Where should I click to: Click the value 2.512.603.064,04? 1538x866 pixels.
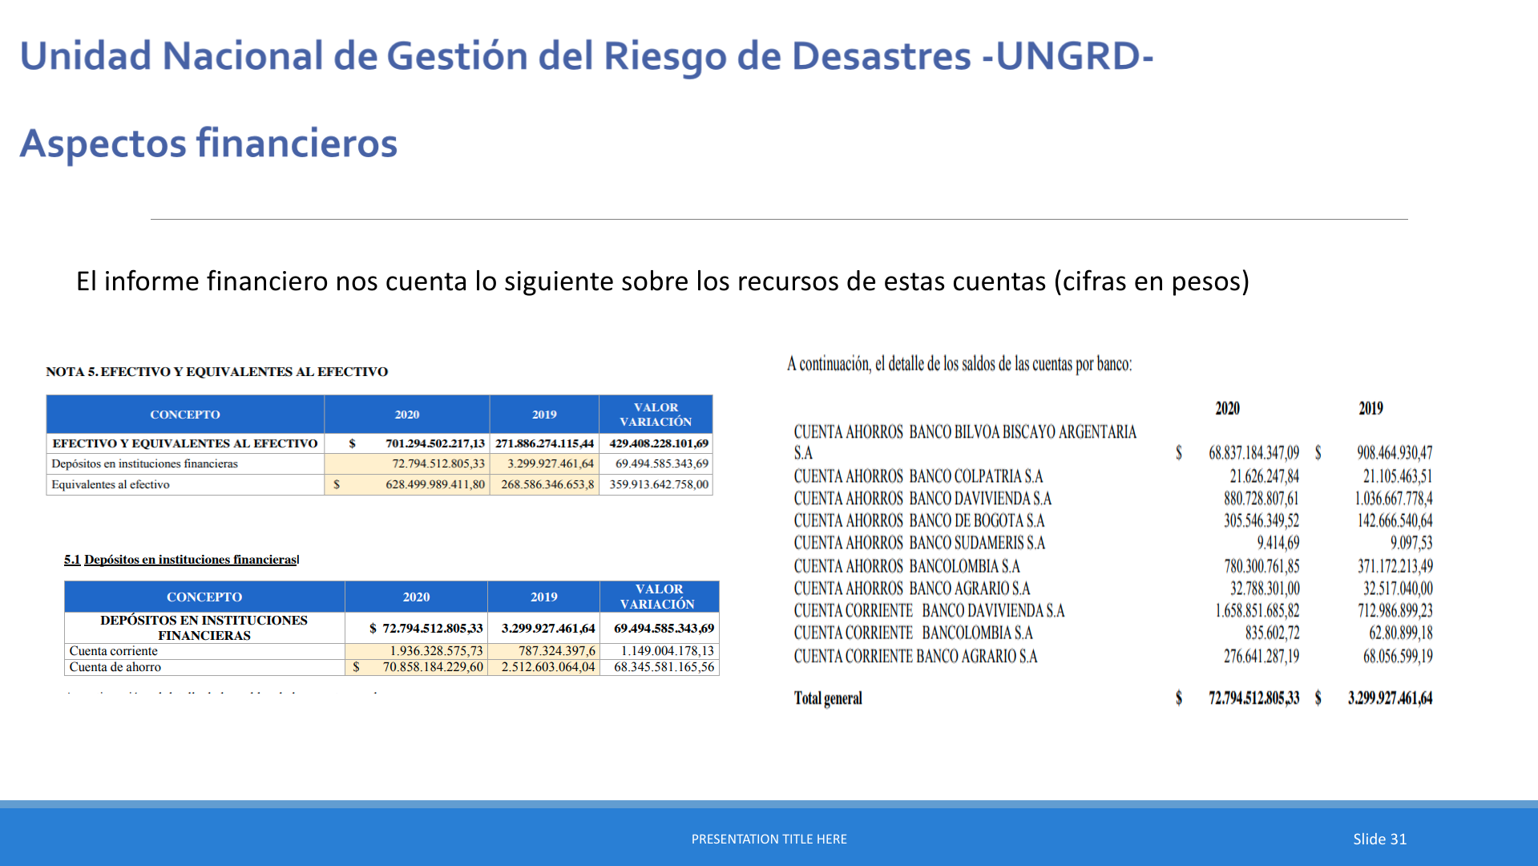tap(549, 667)
